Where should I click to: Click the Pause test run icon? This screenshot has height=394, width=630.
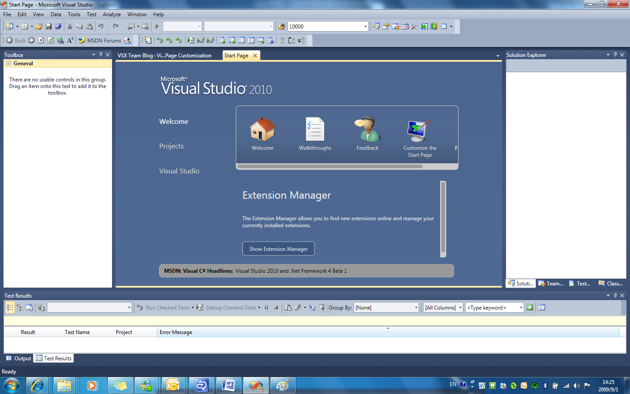coord(266,307)
